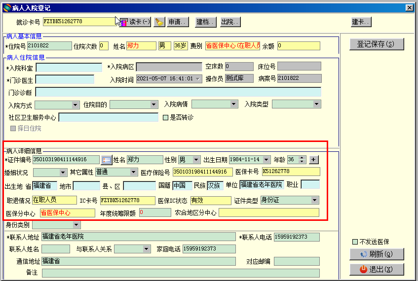Open the 入院病情 dropdown
Screen dimensions: 418x281
[234, 104]
